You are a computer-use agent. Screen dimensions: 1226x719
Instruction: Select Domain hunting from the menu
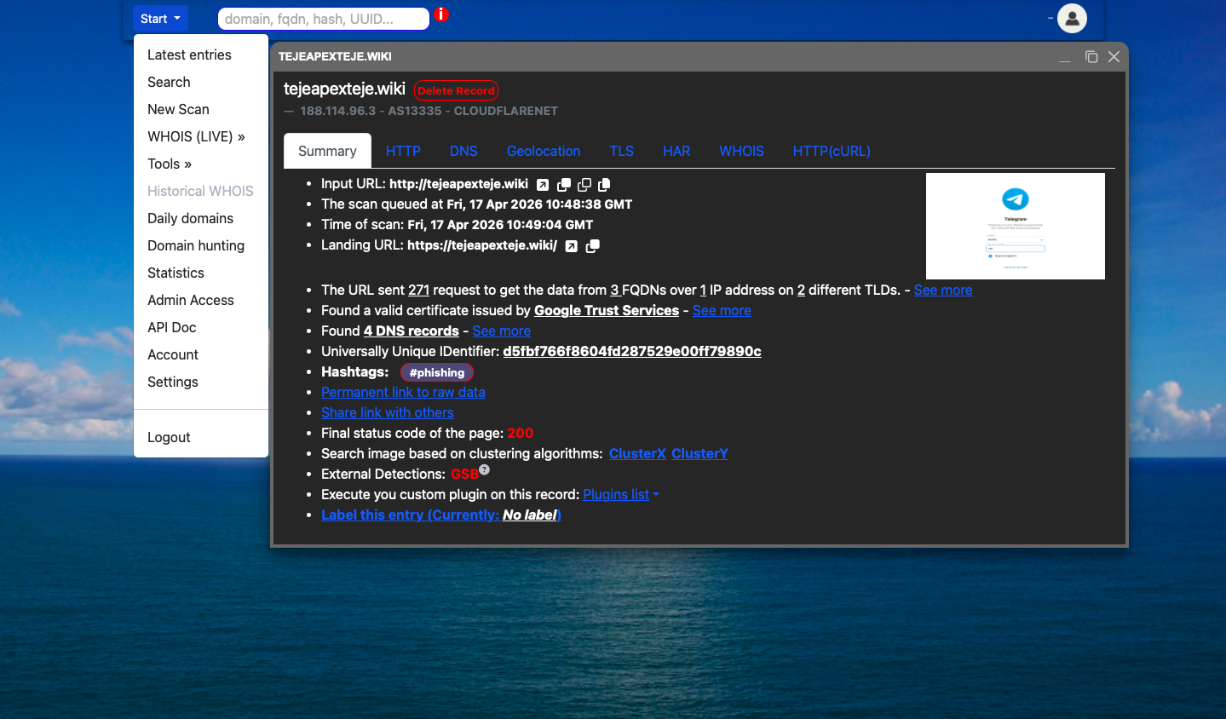[x=196, y=245]
